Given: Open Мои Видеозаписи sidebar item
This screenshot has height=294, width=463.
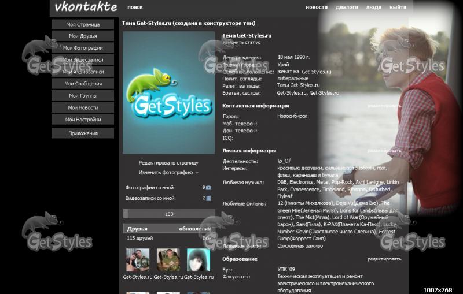Looking at the screenshot, I should tap(83, 60).
